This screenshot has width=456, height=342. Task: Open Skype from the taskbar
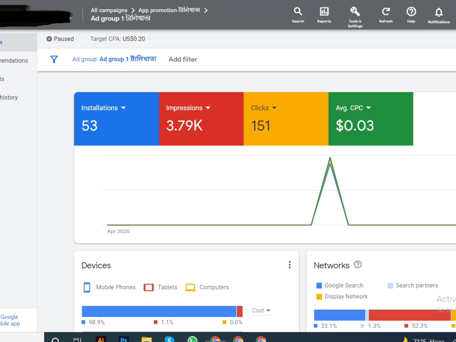pyautogui.click(x=169, y=339)
